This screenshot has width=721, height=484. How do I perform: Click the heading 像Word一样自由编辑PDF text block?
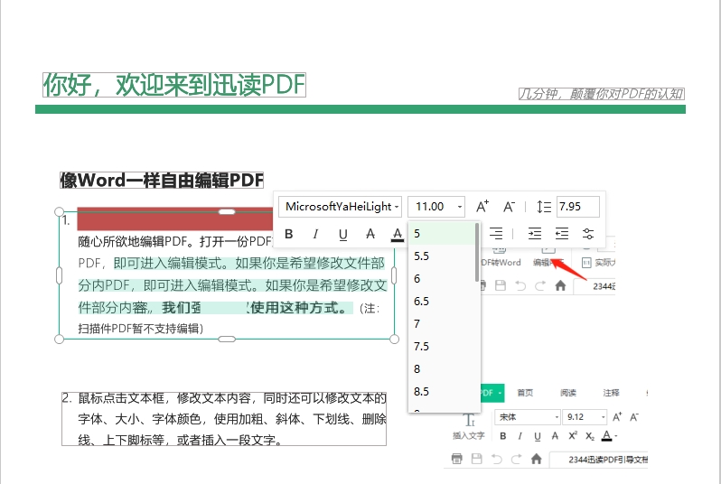(162, 181)
